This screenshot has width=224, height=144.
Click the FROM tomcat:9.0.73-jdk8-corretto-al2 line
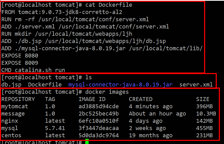pos(62,12)
